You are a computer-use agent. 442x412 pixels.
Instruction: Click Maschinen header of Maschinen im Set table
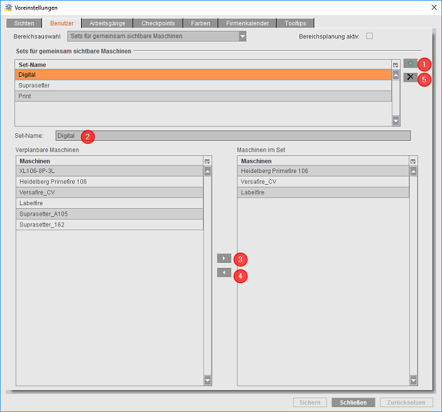(x=323, y=161)
